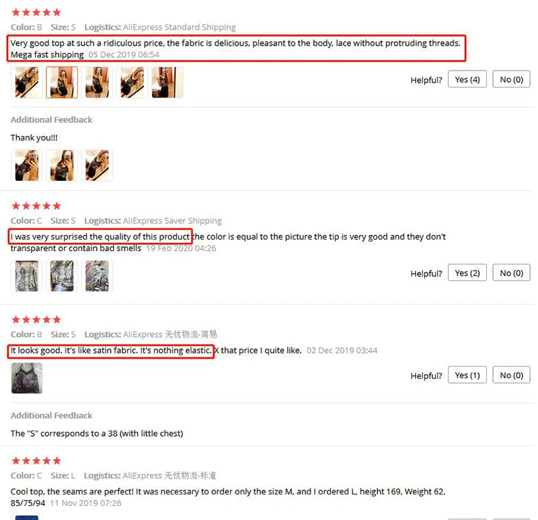The image size is (538, 520).
Task: Open third photo in the first review
Action: click(x=97, y=82)
